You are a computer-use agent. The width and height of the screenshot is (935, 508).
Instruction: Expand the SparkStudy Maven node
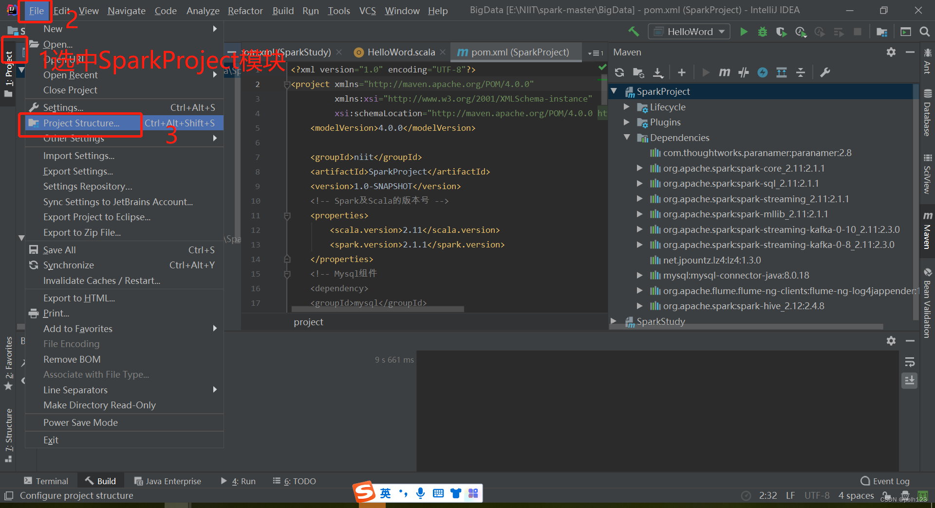615,321
